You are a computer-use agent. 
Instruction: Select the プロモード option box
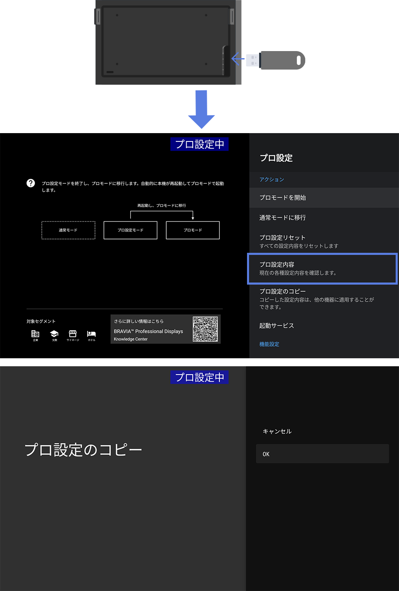point(193,230)
